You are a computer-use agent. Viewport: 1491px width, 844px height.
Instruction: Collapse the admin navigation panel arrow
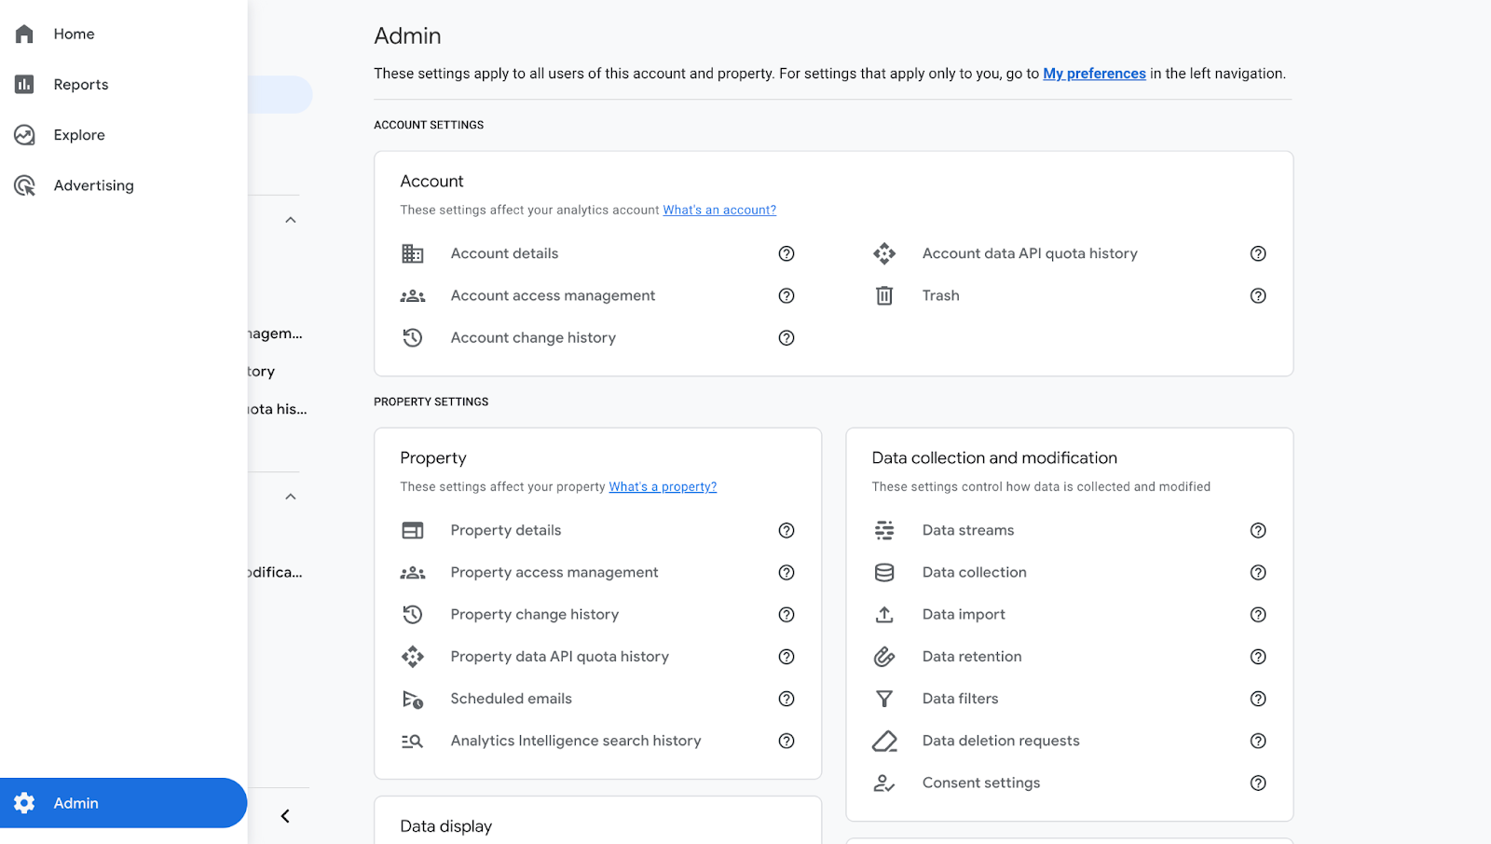285,816
